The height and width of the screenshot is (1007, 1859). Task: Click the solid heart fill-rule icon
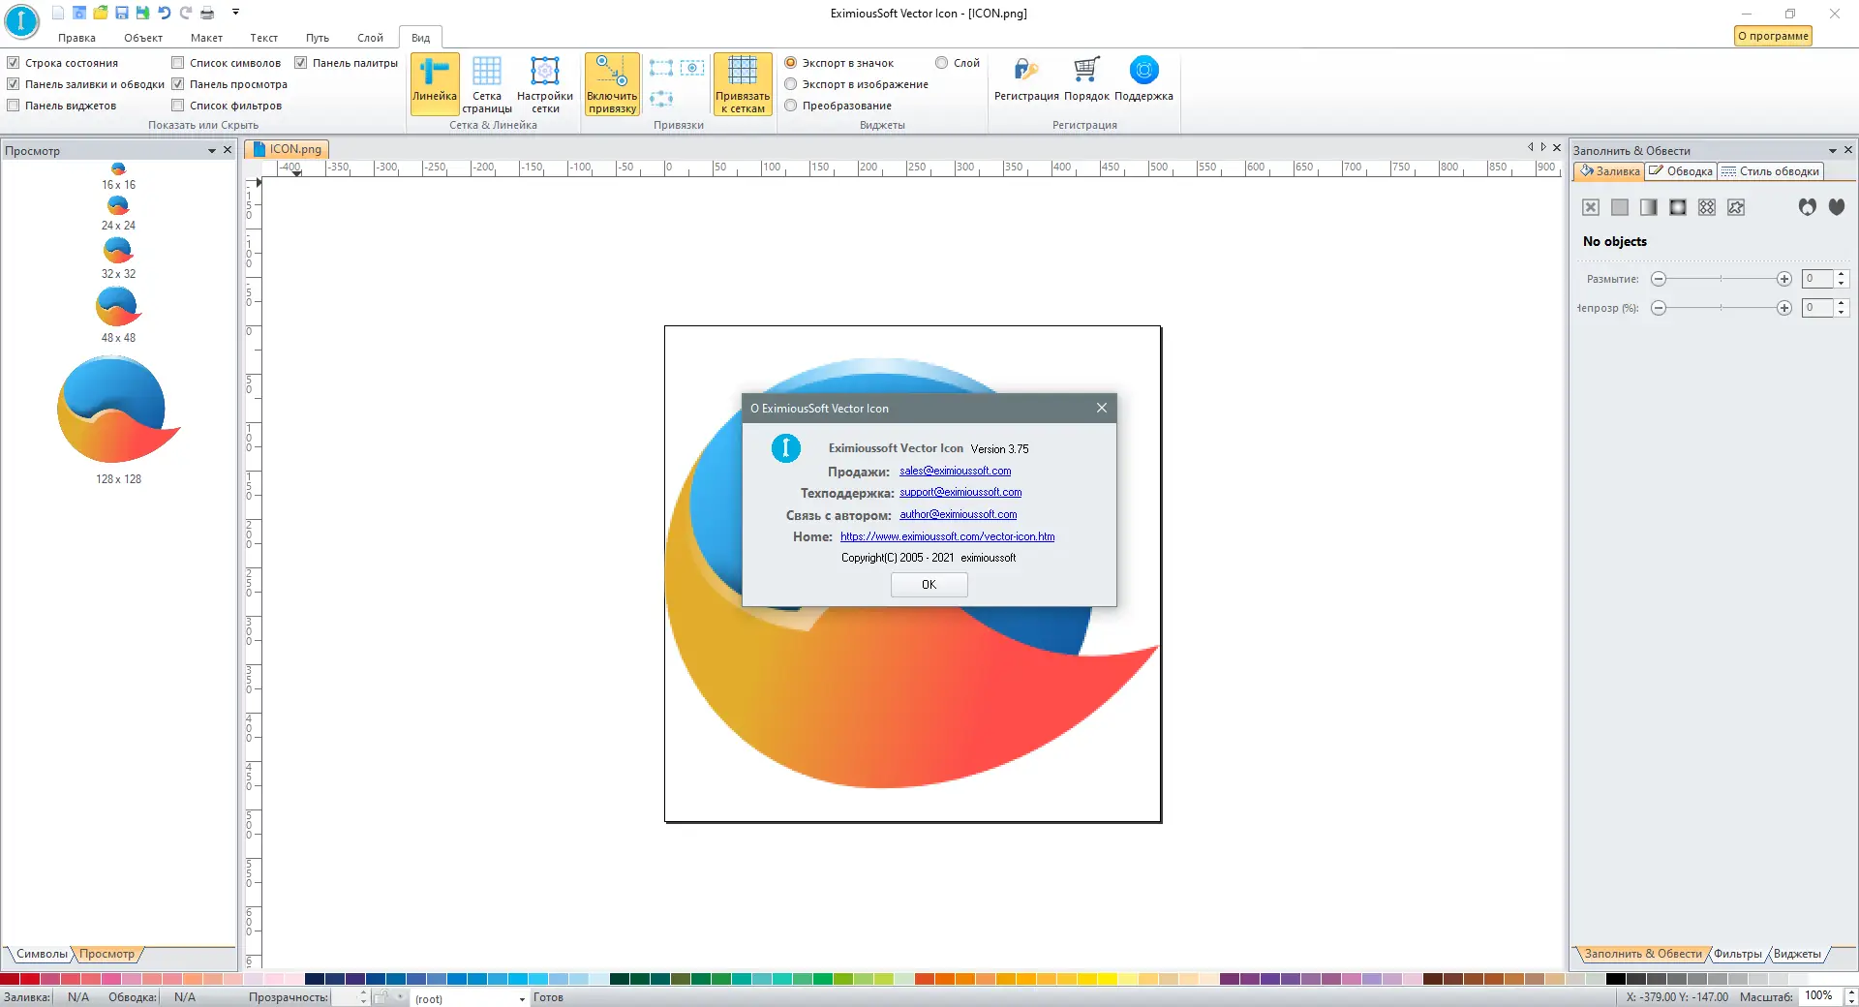point(1837,207)
